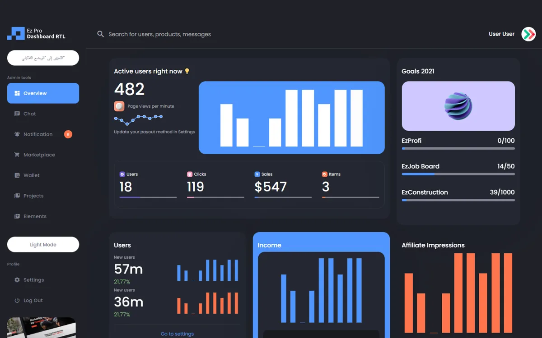Screen dimensions: 542x338
Task: Click the 0/100 EzProfi value
Action: point(506,141)
